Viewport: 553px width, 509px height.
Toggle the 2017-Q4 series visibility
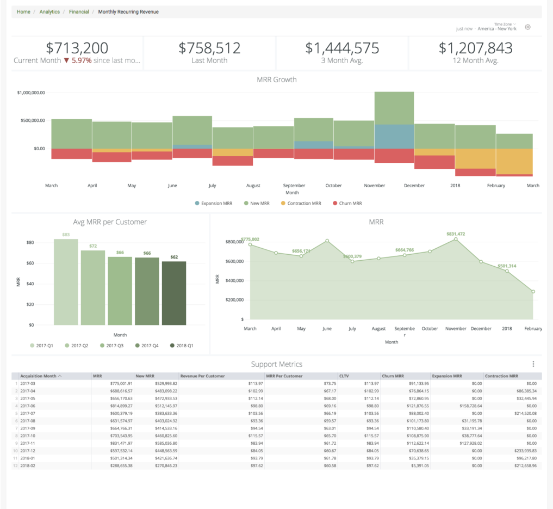139,345
